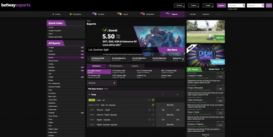Select the EU LCS Summer Split tournament

click(148, 72)
